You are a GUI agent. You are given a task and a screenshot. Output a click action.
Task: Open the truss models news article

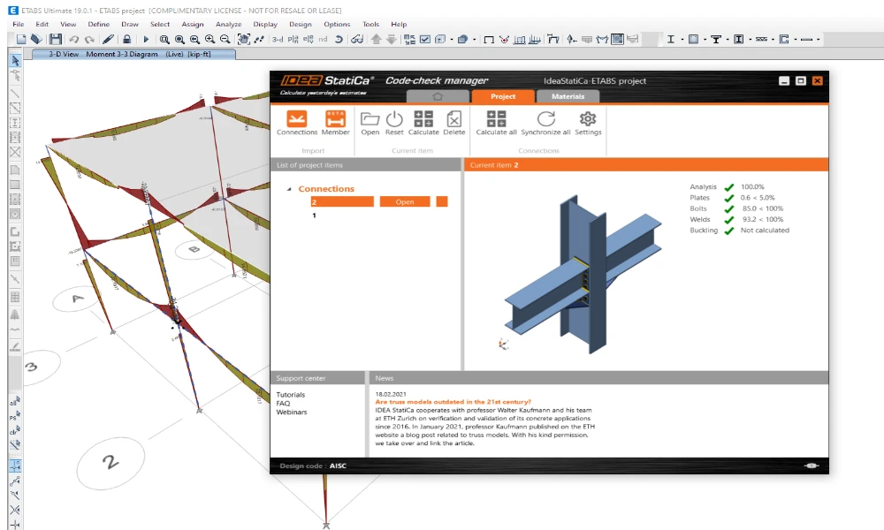point(453,402)
